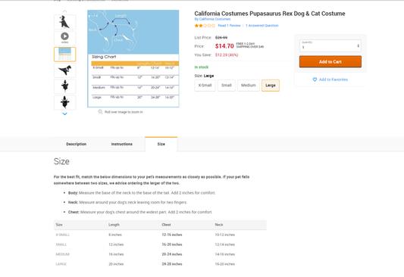404x277 pixels.
Task: Open the Size tab
Action: (161, 144)
